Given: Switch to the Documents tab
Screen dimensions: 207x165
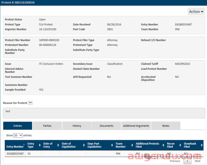Looking at the screenshot, I should (x=106, y=126).
